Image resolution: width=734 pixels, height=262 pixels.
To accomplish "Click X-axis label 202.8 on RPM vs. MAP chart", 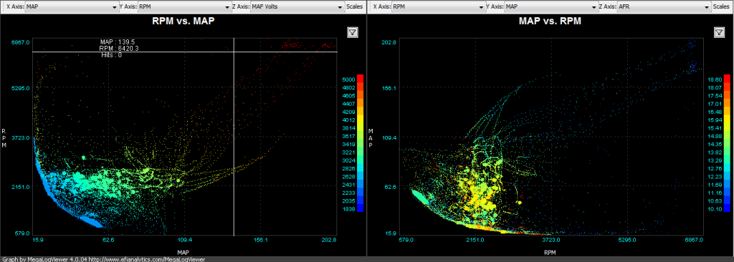I will [x=329, y=240].
